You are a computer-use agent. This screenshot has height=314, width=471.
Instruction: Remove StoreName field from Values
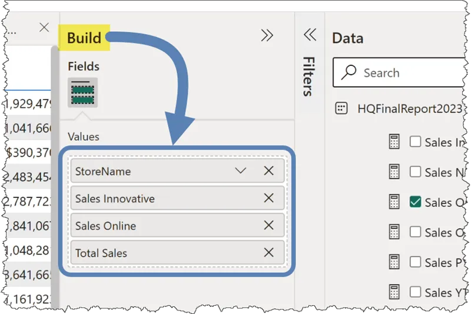point(269,171)
